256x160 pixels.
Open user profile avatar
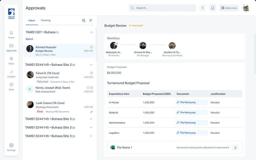(245, 8)
